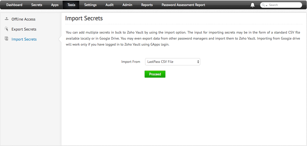Viewport: 307px width, 146px height.
Task: Open the Settings menu
Action: [90, 5]
